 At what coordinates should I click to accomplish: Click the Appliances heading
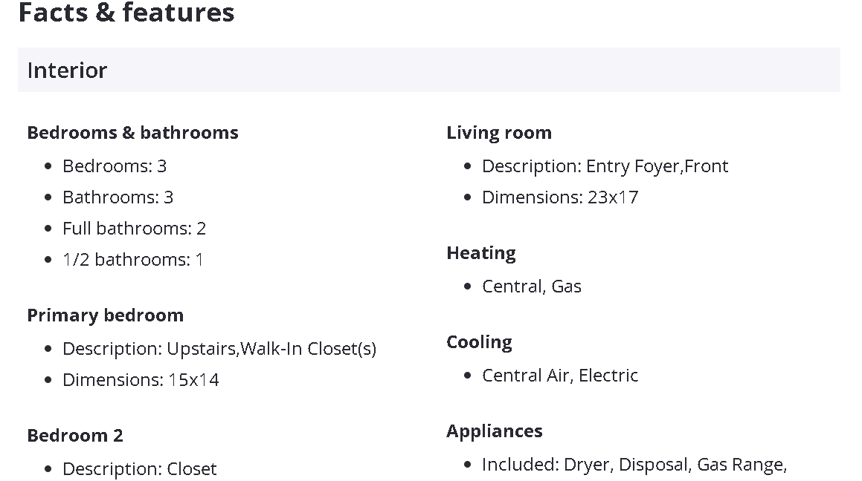[x=495, y=431]
